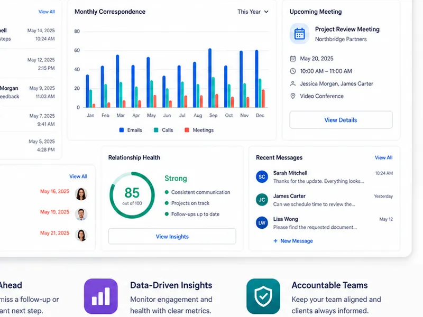This screenshot has width=423, height=317.
Task: Click the May 16, 2025 profile photo
Action: tap(81, 194)
